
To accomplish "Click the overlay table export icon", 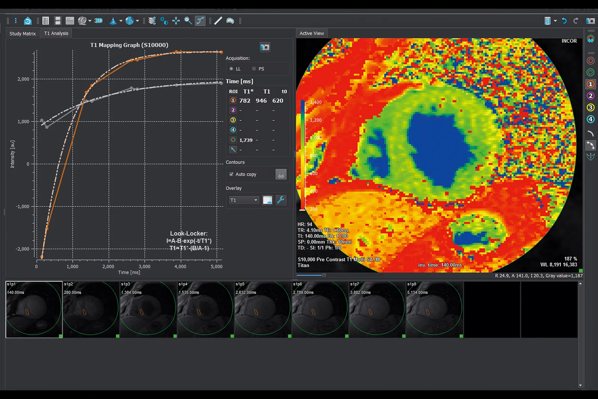I will [x=268, y=200].
